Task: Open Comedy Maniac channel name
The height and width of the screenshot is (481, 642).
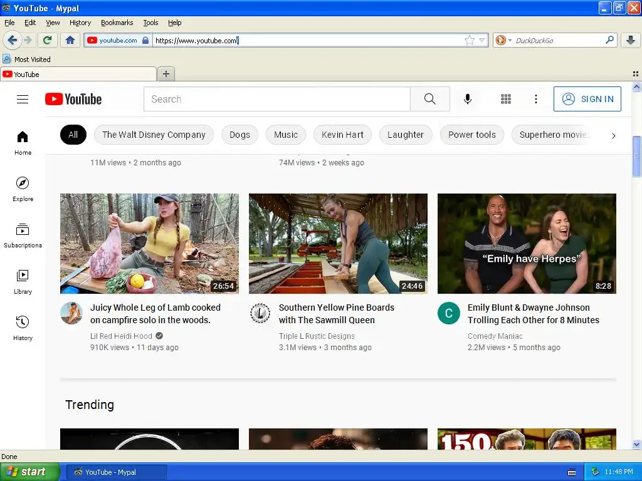Action: (x=495, y=336)
